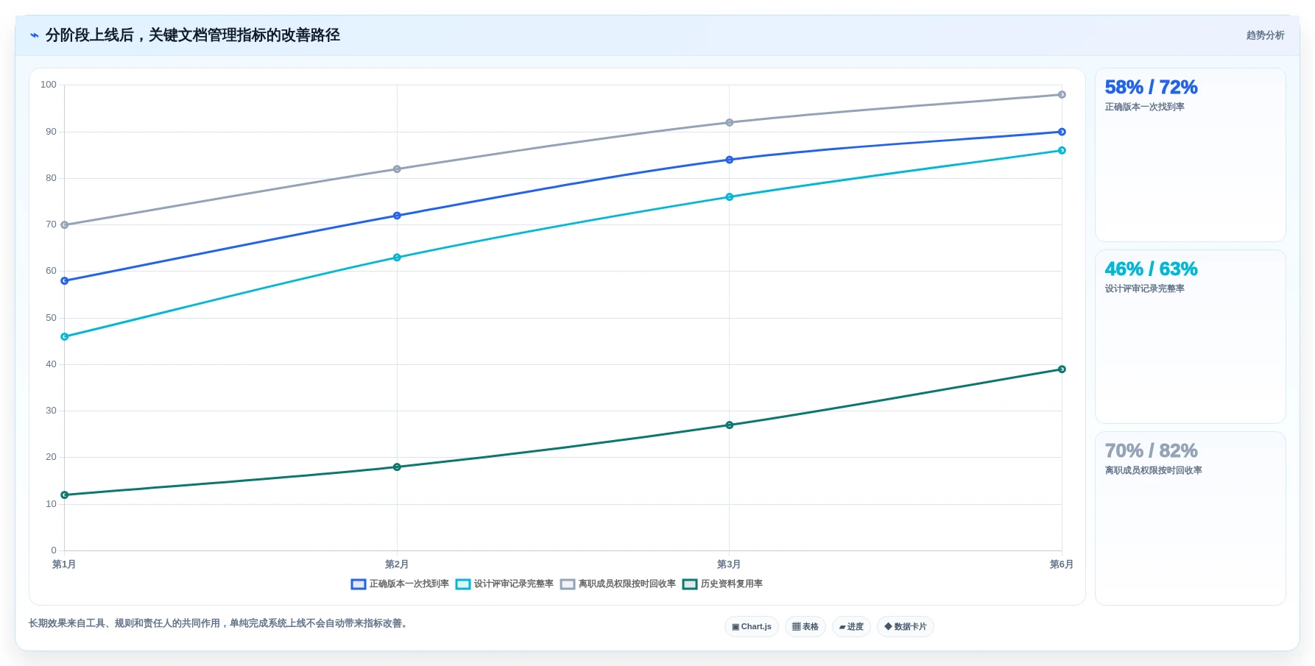This screenshot has width=1315, height=666.
Task: Click the Chart.js tag chip
Action: click(752, 627)
